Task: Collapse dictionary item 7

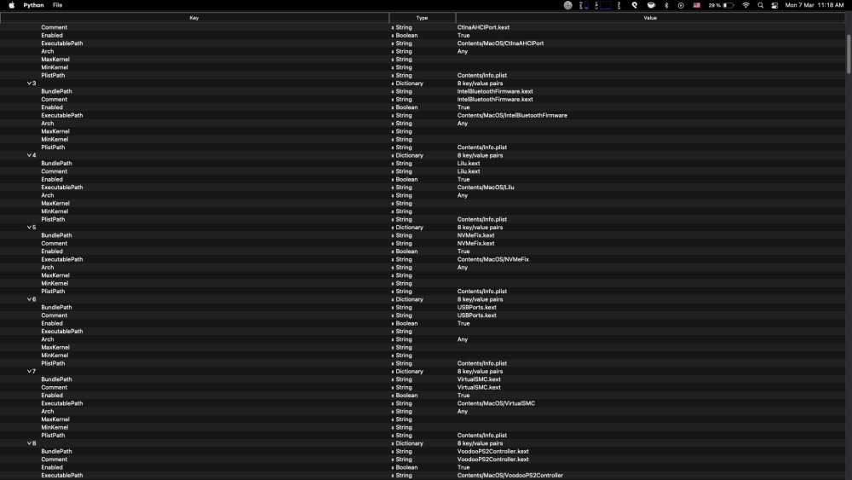Action: (x=29, y=372)
